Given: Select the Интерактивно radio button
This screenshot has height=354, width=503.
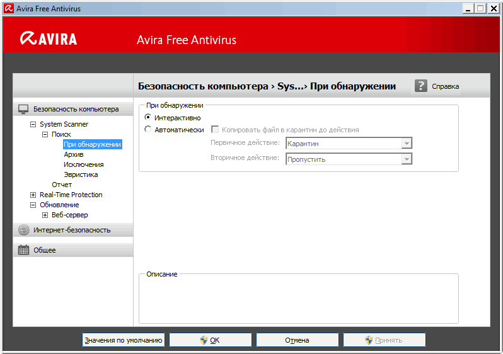Looking at the screenshot, I should (148, 118).
